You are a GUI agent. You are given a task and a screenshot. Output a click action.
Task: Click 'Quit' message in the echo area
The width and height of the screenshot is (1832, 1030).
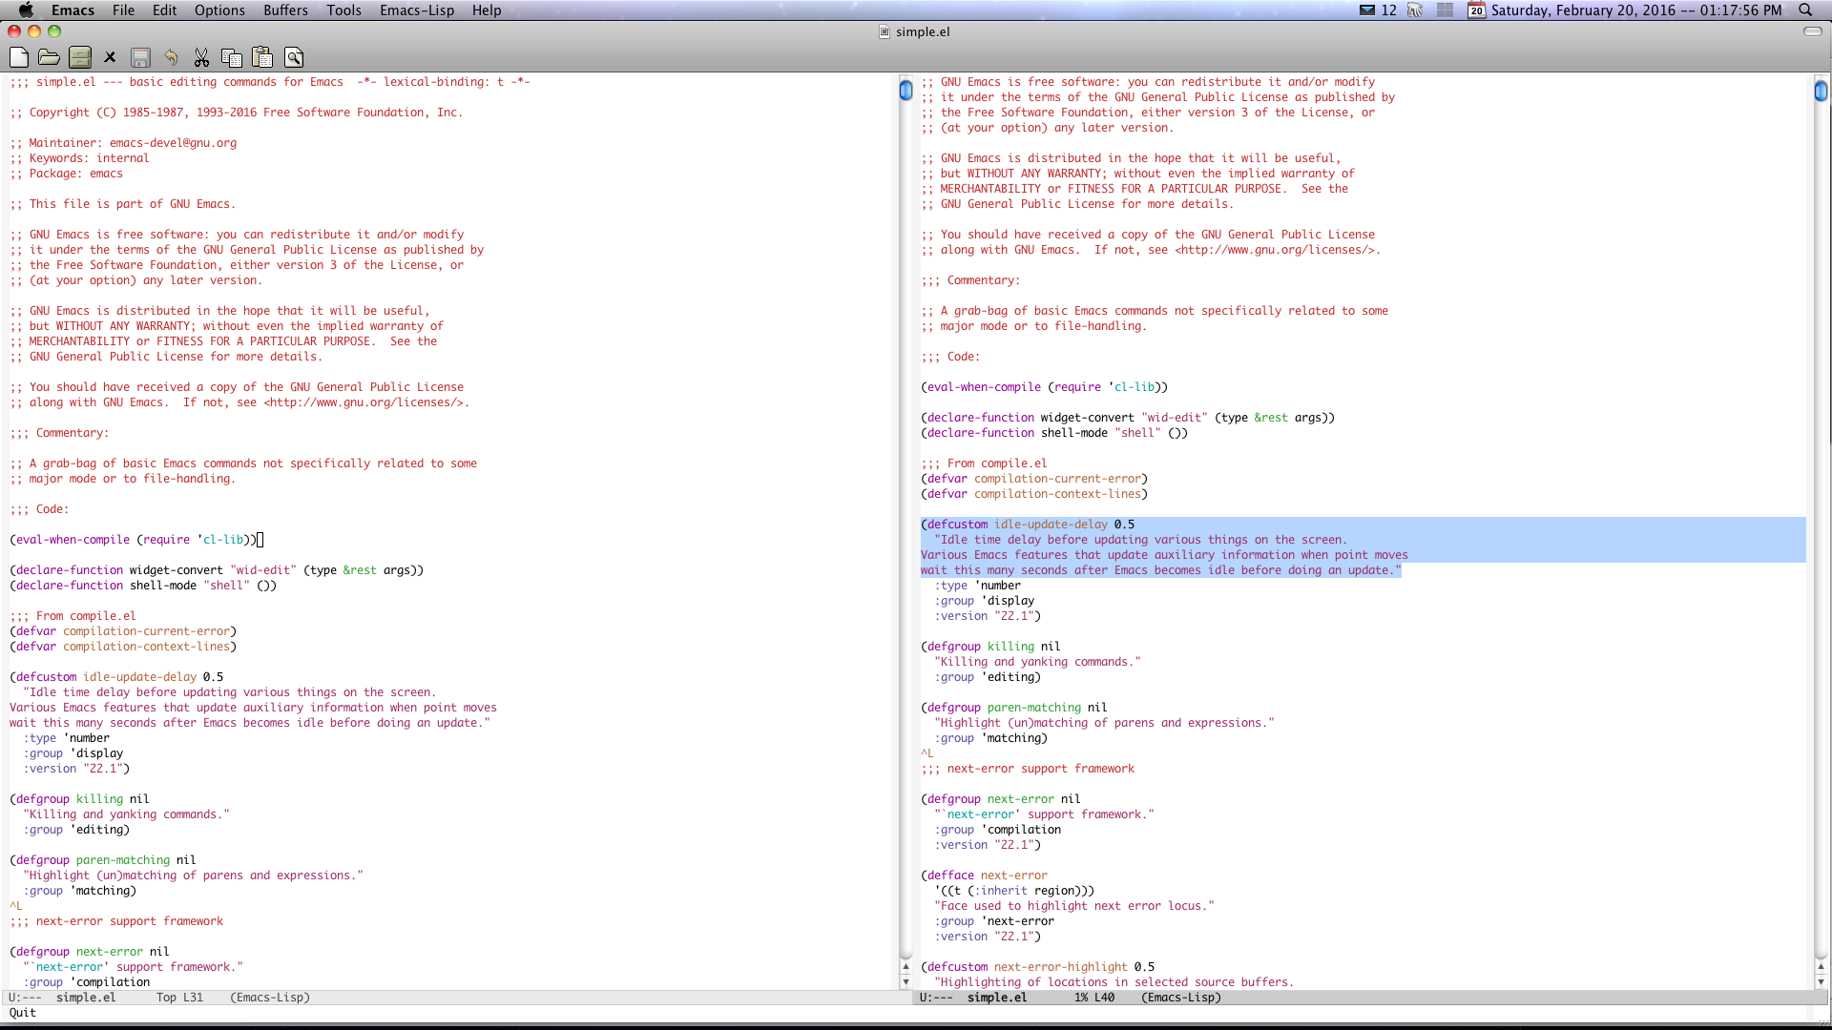tap(23, 1013)
